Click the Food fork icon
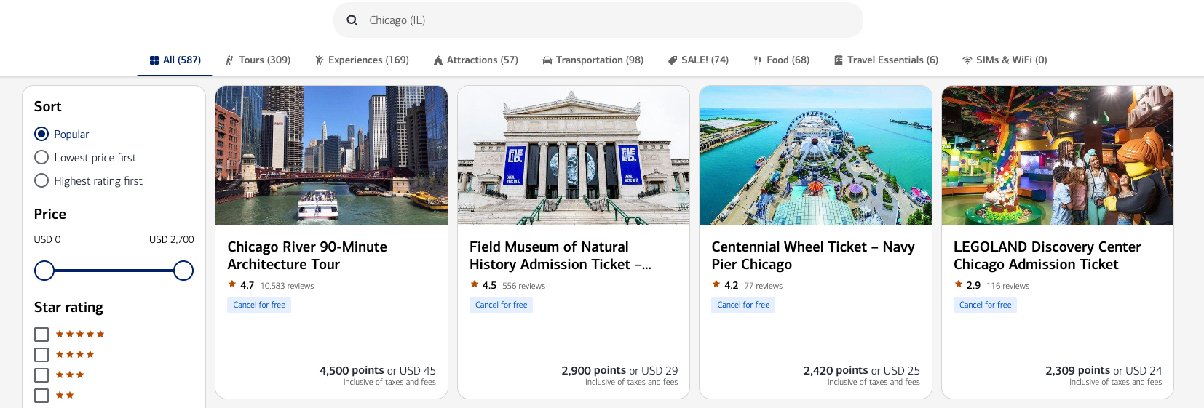 (x=758, y=60)
